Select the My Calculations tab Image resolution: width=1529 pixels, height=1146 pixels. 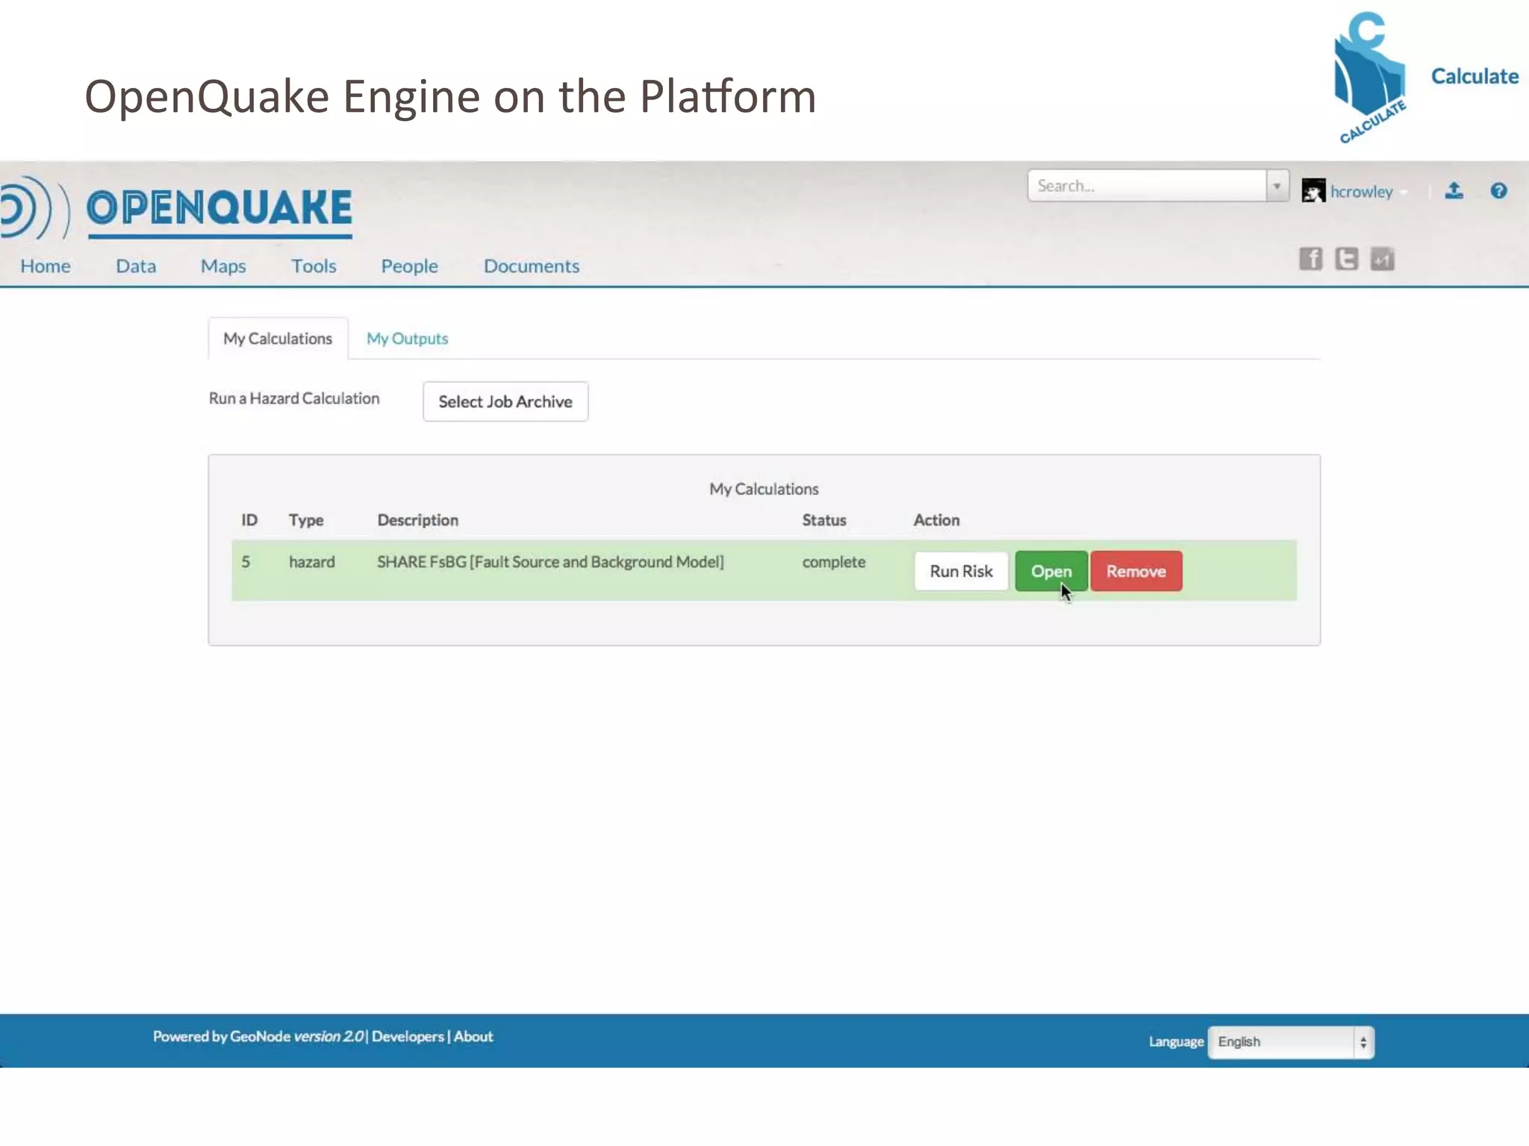pos(278,339)
